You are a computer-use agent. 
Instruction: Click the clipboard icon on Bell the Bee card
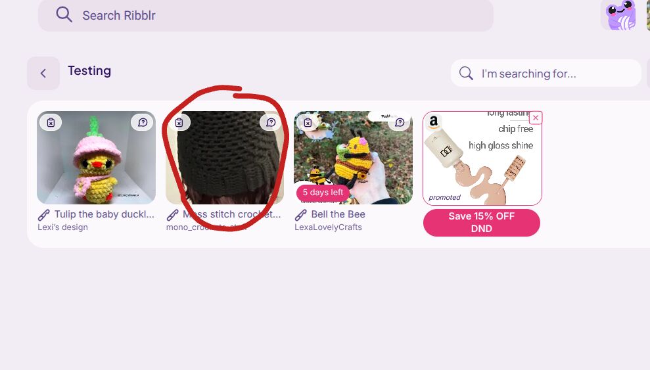click(x=308, y=123)
